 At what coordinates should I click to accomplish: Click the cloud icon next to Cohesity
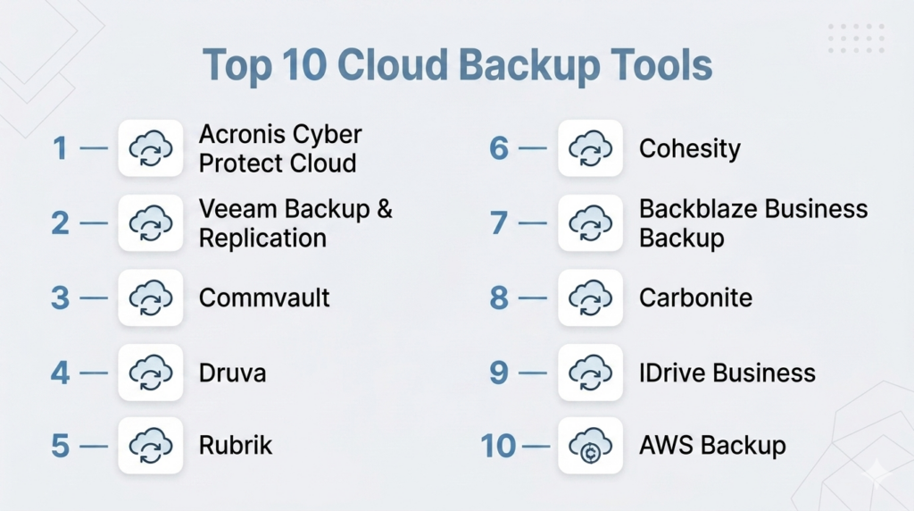pos(590,148)
